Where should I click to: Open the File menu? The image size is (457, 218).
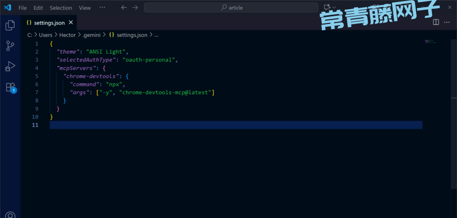coord(22,8)
